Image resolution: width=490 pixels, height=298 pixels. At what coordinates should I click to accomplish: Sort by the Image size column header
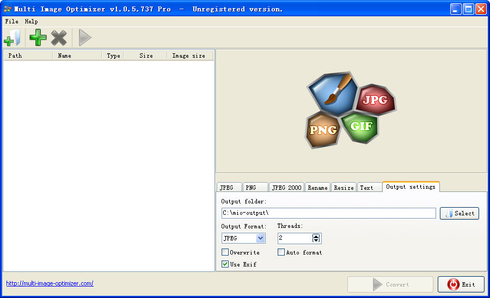click(x=190, y=55)
